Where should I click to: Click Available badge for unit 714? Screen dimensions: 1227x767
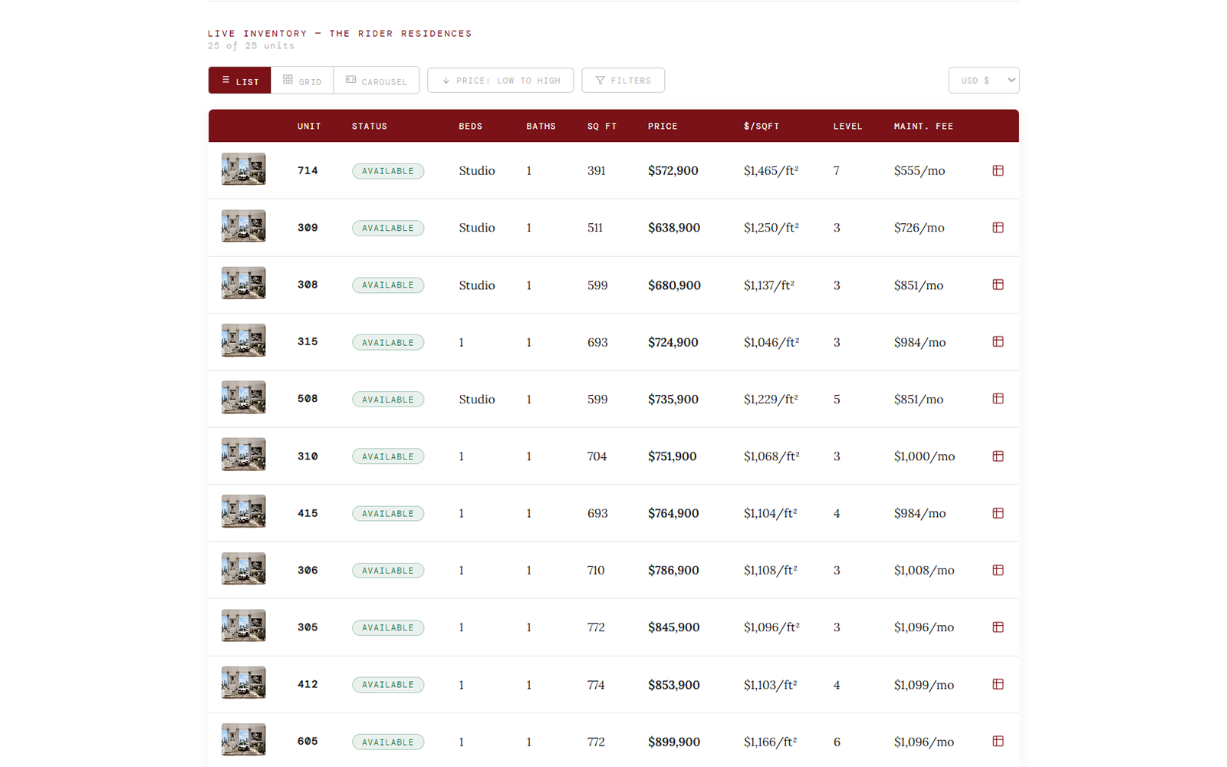pos(388,171)
